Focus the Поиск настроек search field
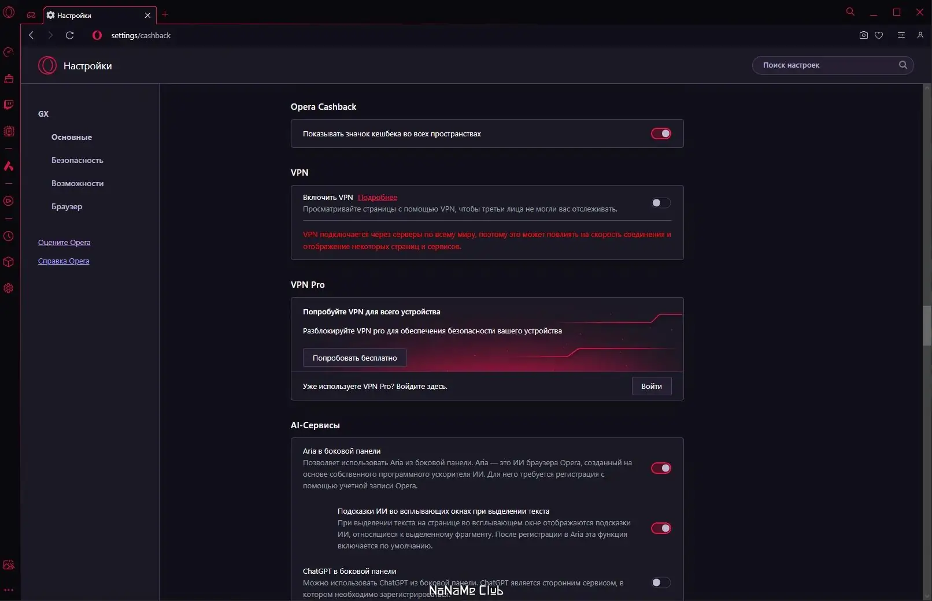 827,65
